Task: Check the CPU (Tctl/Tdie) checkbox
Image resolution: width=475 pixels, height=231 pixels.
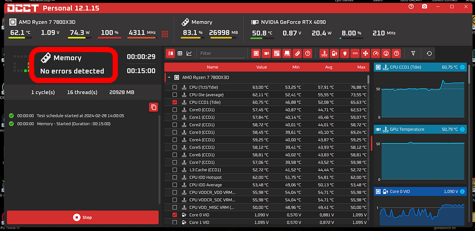Action: [174, 87]
